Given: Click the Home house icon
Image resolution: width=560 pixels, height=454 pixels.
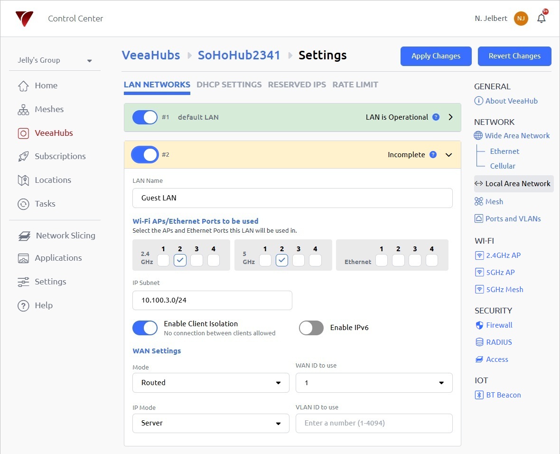Looking at the screenshot, I should [23, 86].
